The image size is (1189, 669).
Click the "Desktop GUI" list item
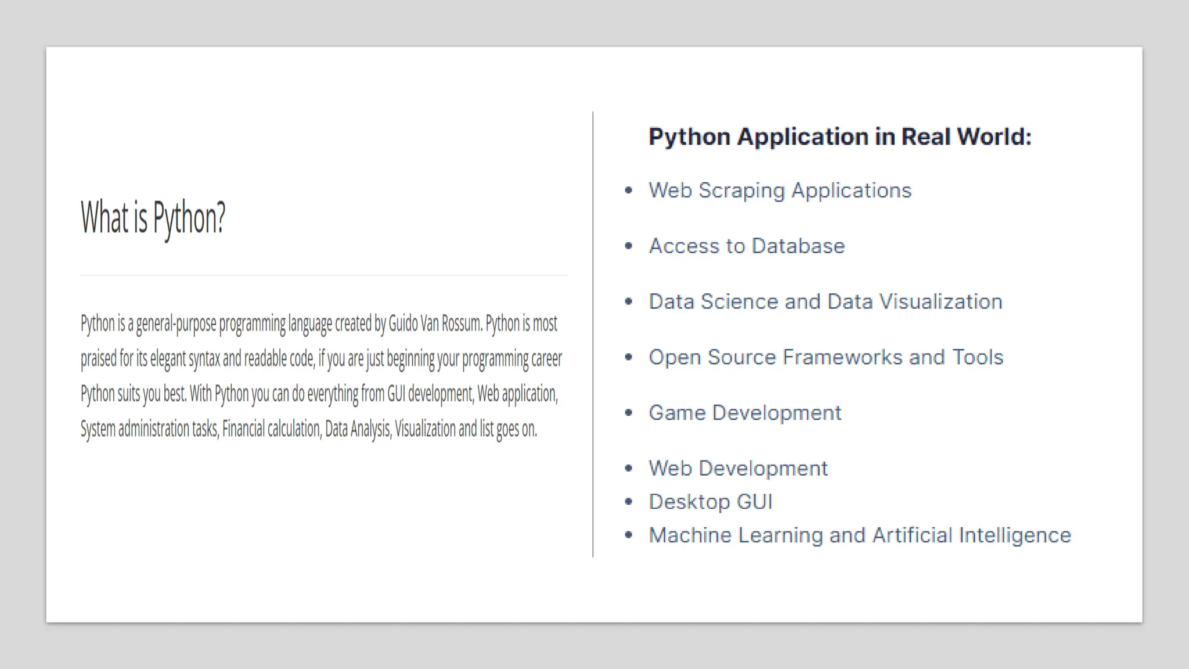click(x=711, y=502)
